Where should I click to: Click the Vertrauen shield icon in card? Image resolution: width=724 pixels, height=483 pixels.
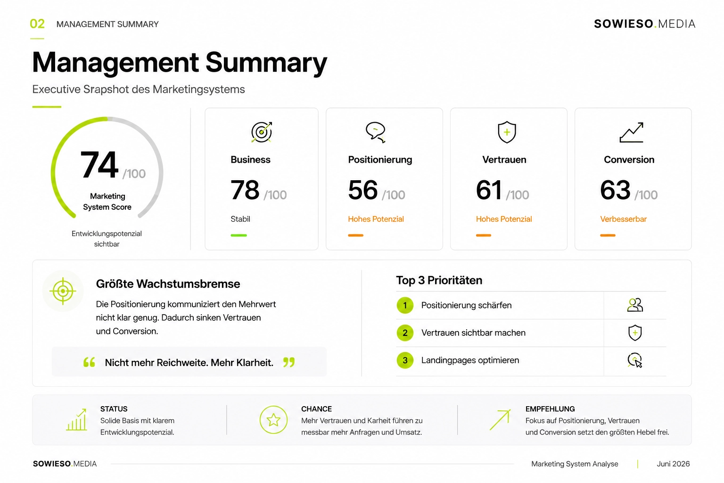point(507,132)
